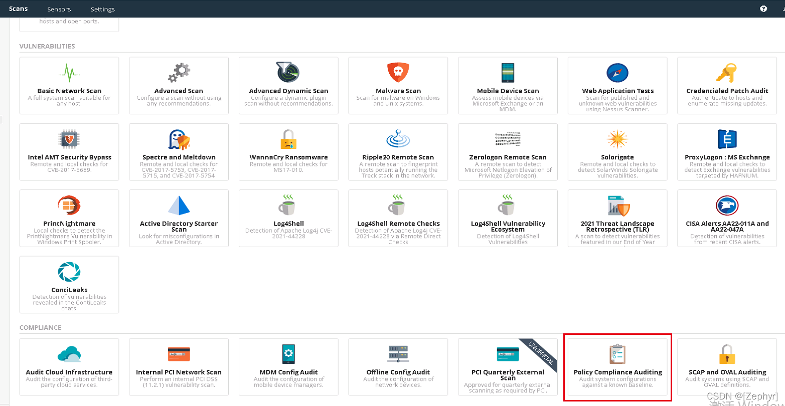Click the partially visible card with 'hosts and open ports'
The image size is (785, 406).
tap(69, 25)
